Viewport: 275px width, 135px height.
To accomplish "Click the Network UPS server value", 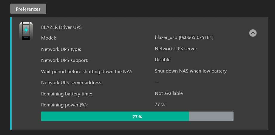I will tap(176, 48).
